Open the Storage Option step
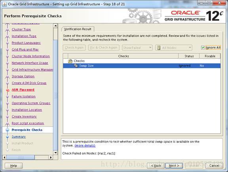This screenshot has width=228, height=172. coord(23,76)
